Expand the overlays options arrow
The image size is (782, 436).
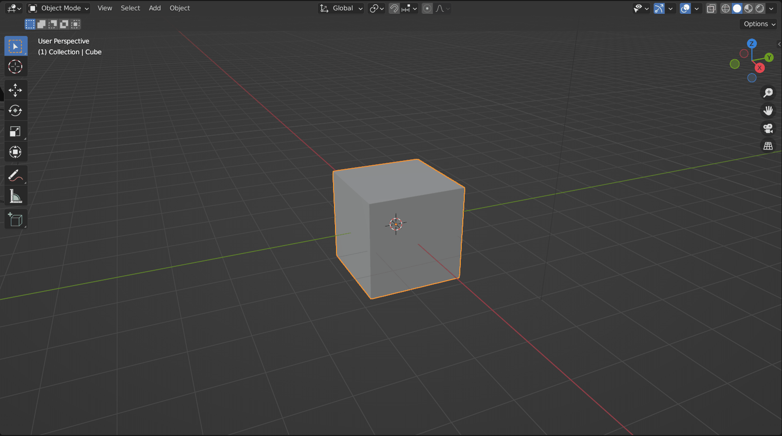click(x=697, y=8)
